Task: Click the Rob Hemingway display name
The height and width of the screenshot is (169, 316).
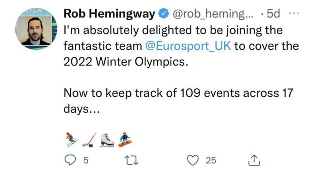Action: coord(109,14)
